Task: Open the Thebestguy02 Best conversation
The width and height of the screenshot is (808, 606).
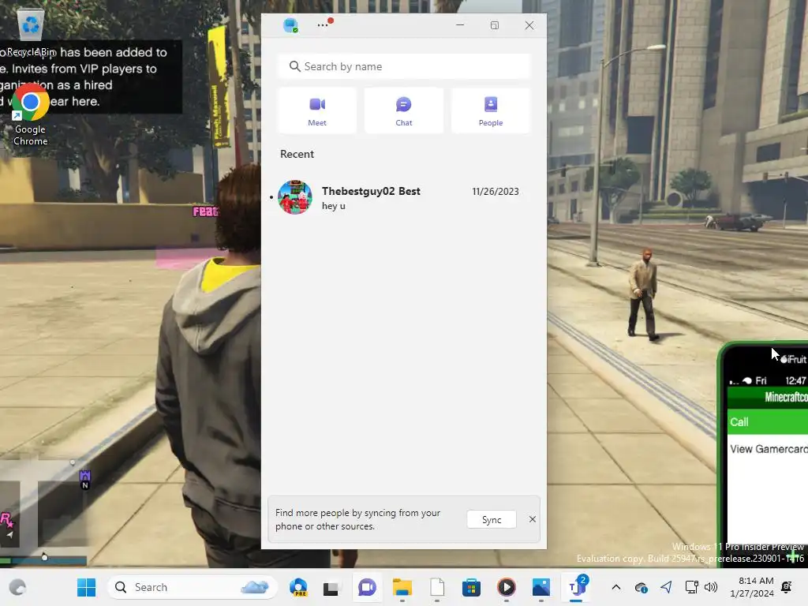Action: coord(403,197)
